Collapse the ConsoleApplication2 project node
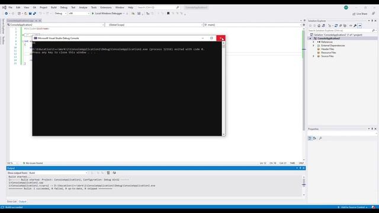 [310, 38]
